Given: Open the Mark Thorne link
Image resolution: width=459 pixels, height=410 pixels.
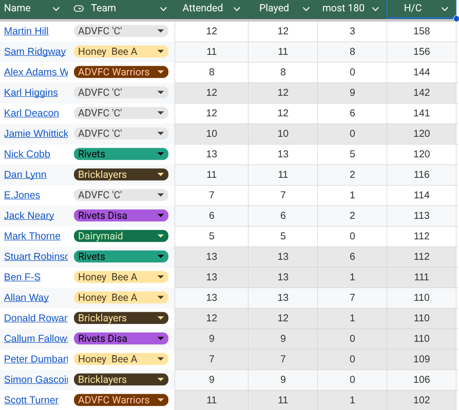Looking at the screenshot, I should [32, 236].
